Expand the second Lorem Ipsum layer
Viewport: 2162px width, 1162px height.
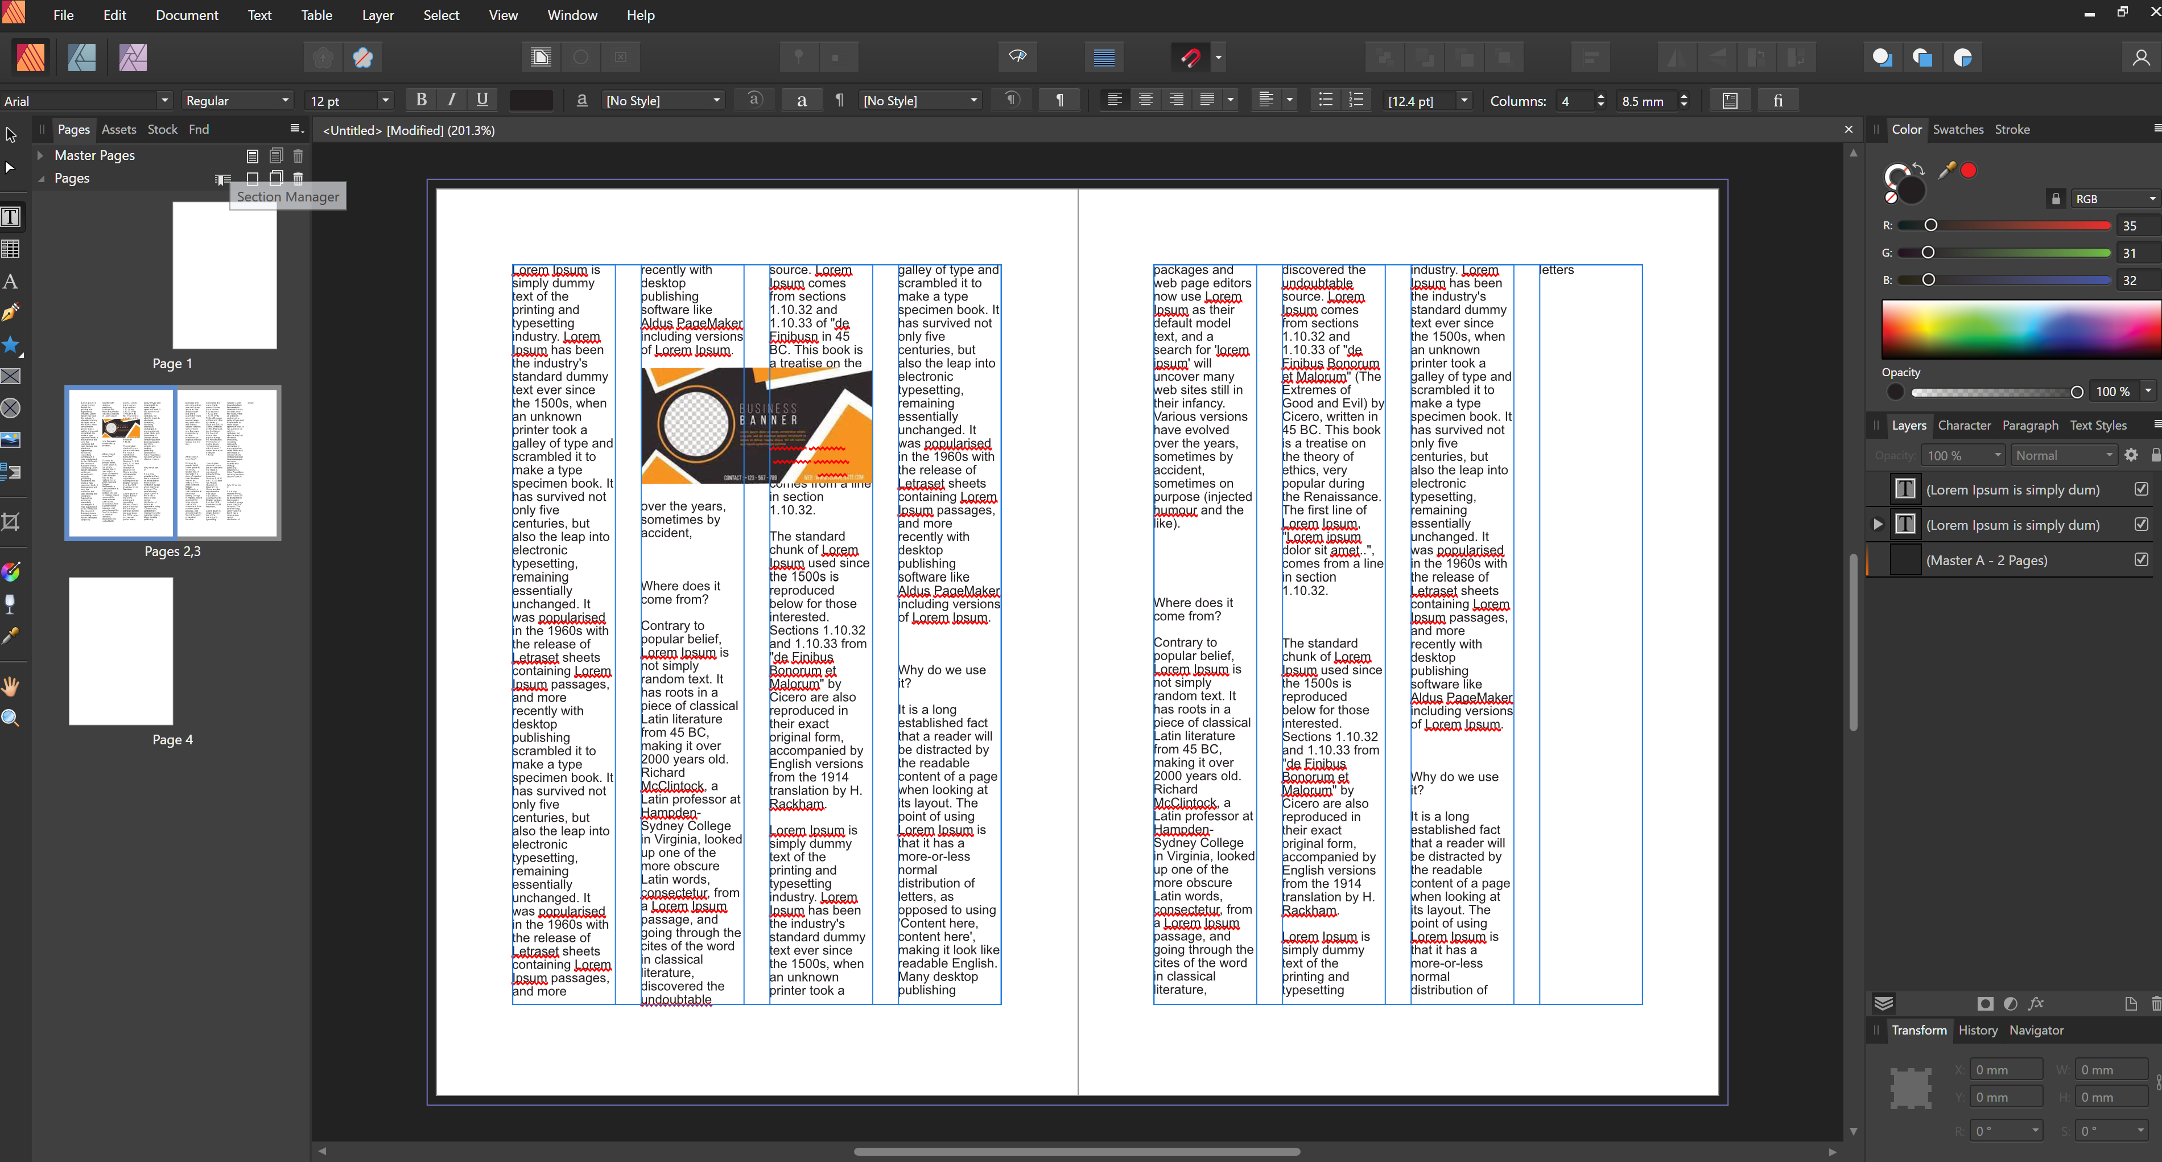tap(1878, 524)
